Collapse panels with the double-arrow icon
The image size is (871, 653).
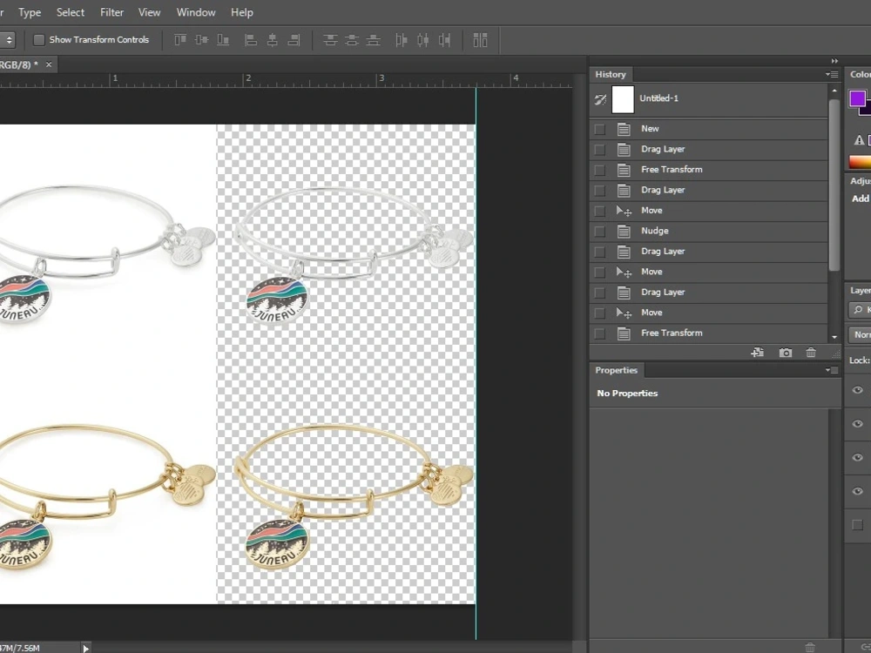click(x=834, y=61)
